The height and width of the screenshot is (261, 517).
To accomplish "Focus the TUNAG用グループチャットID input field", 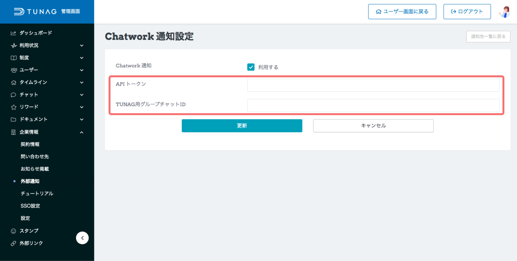I will (x=373, y=105).
